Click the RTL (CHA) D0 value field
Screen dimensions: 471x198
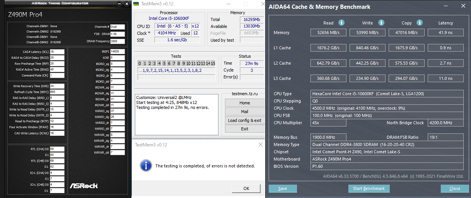tap(57, 149)
